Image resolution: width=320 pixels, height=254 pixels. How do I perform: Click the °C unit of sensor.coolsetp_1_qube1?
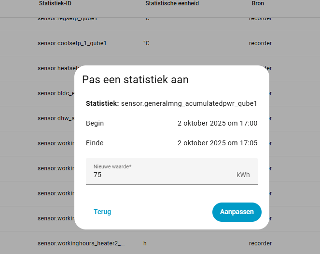[x=146, y=43]
